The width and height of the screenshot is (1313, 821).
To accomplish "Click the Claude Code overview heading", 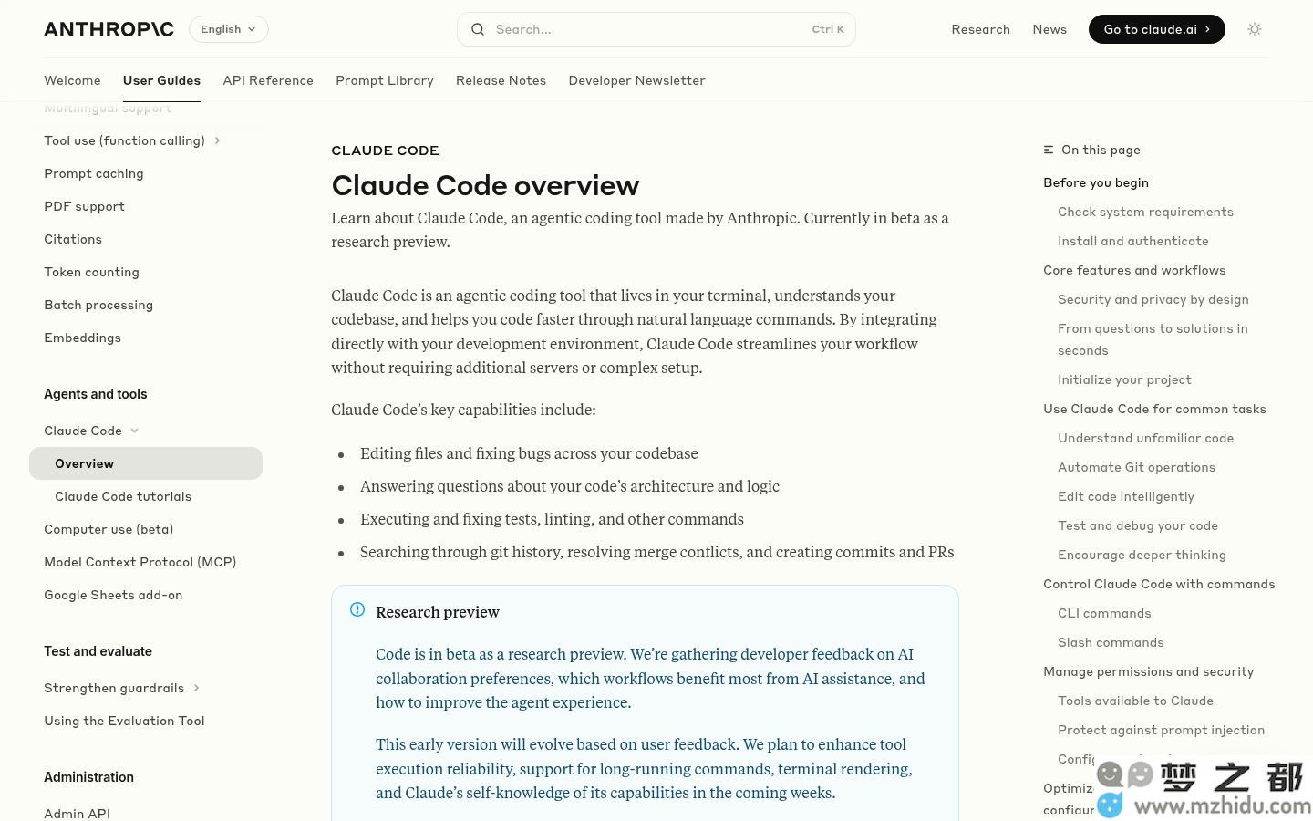I will (x=485, y=185).
